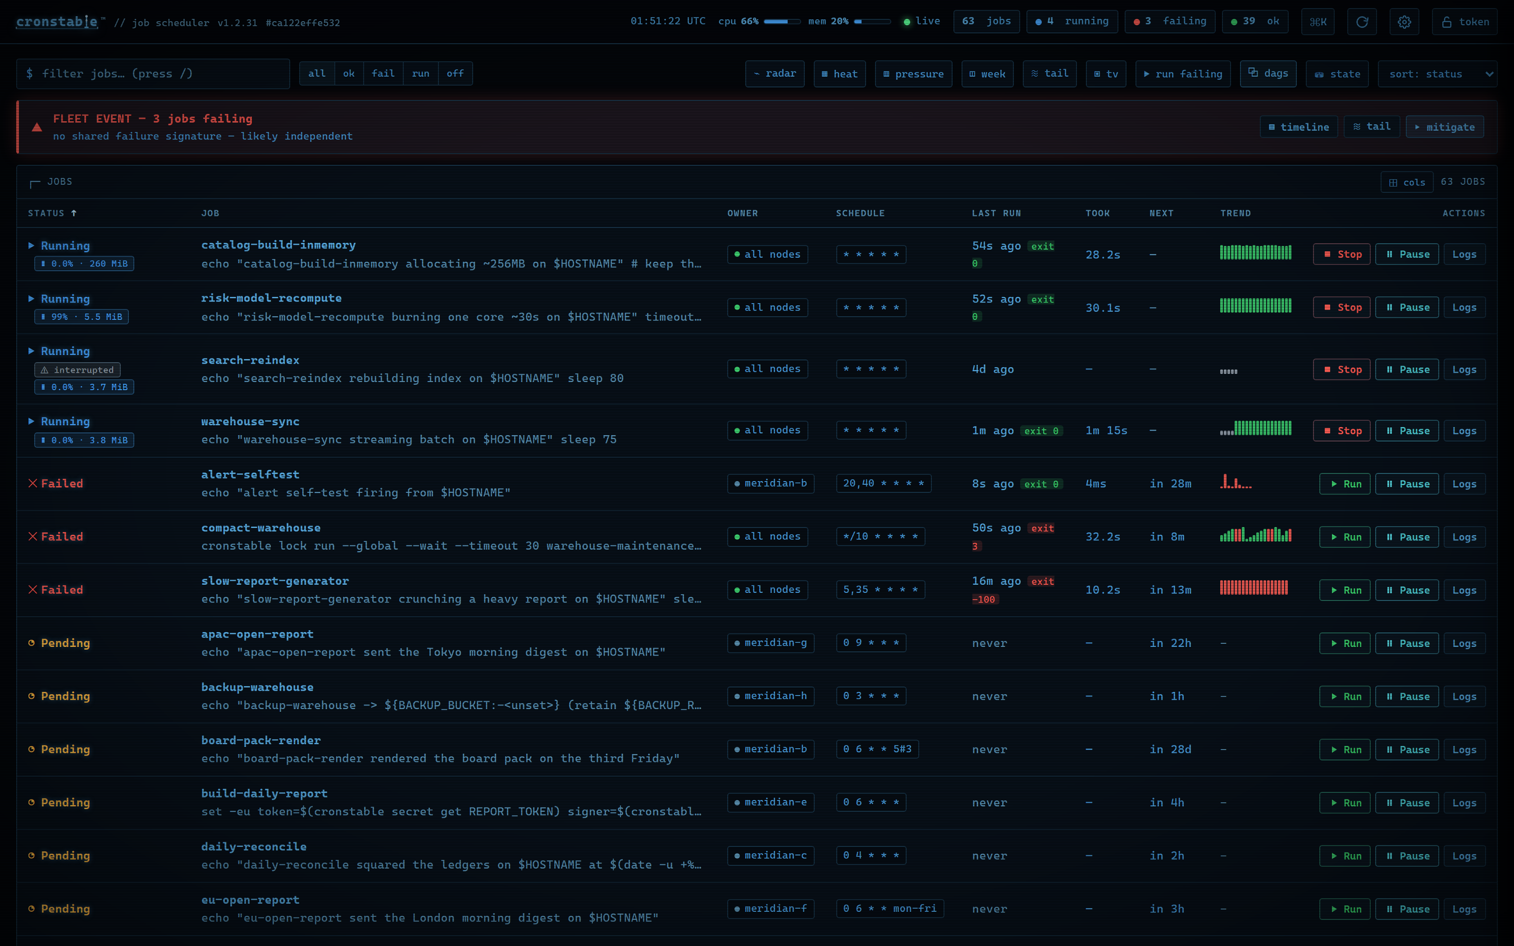Run the eu-open-report job

[x=1345, y=910]
